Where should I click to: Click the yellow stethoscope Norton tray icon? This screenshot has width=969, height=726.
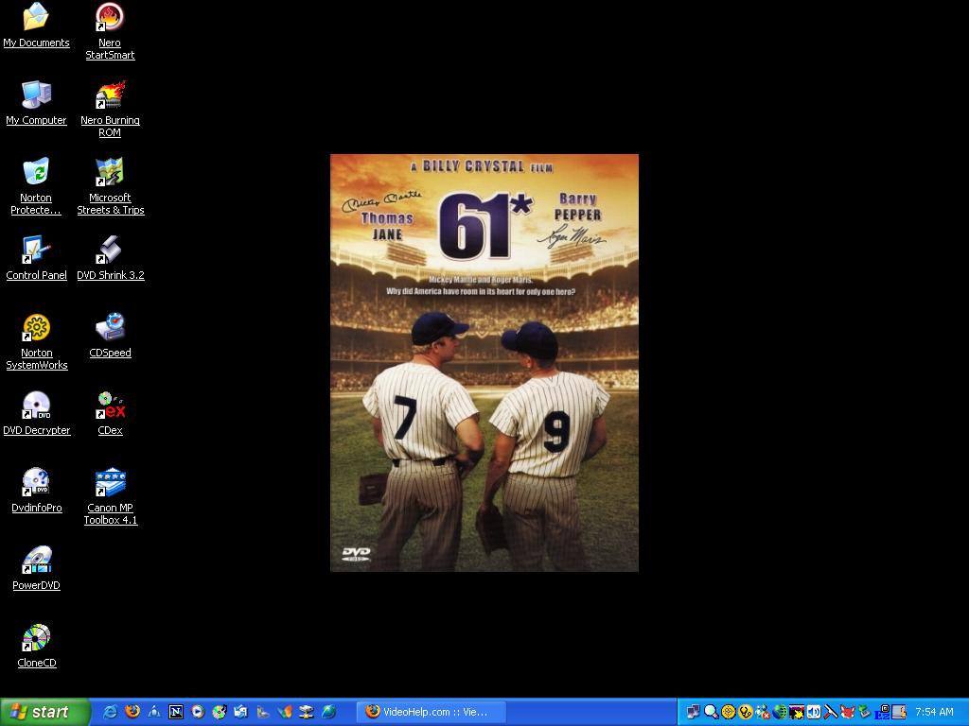click(x=746, y=712)
